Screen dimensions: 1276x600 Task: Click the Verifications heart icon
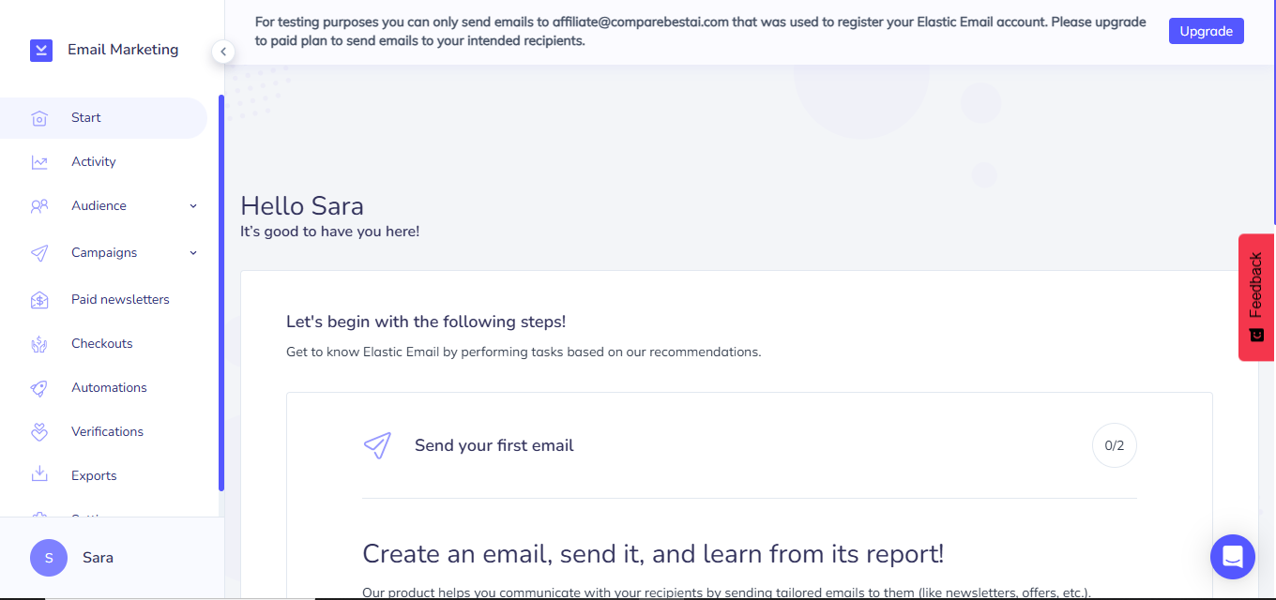tap(39, 432)
